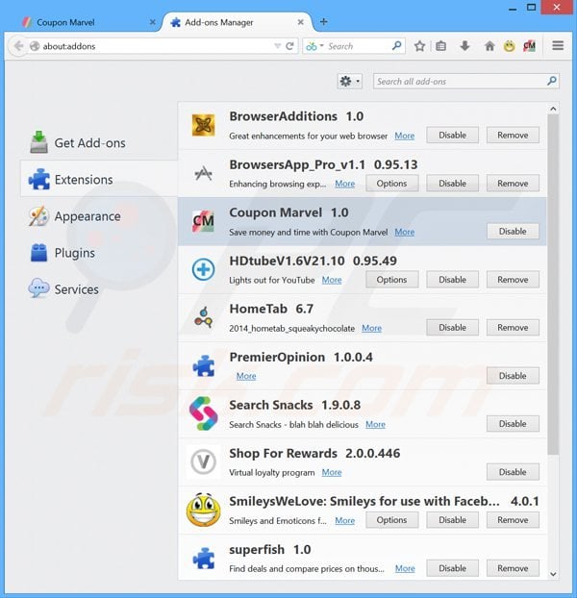Click the magnifier in browser search box

tap(396, 46)
